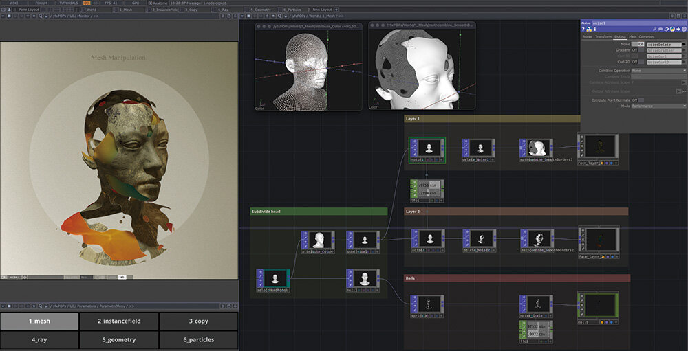Click the noiseDelete attribute name field
The height and width of the screenshot is (351, 688).
[663, 44]
